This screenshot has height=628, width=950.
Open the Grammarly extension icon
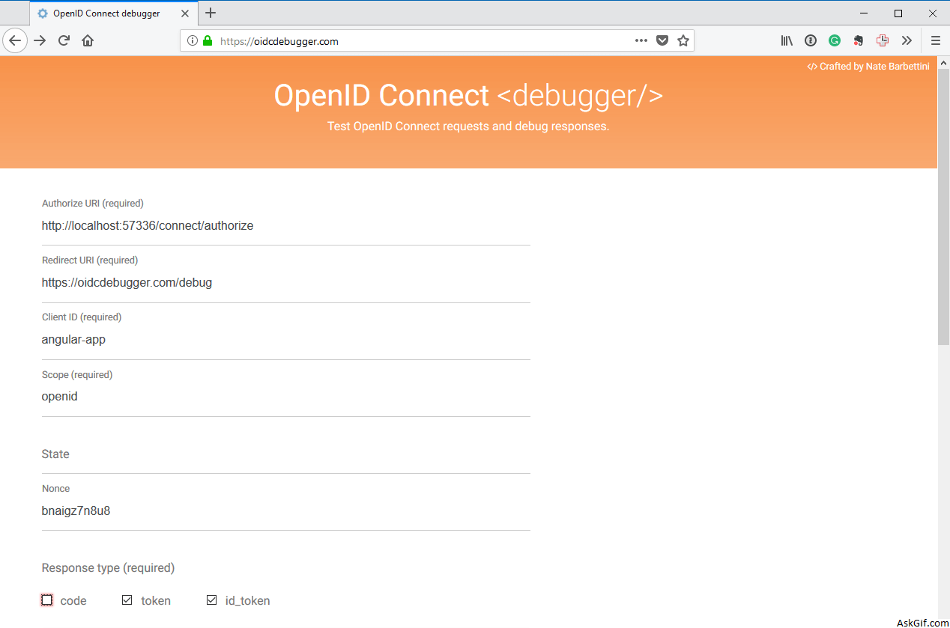(835, 40)
